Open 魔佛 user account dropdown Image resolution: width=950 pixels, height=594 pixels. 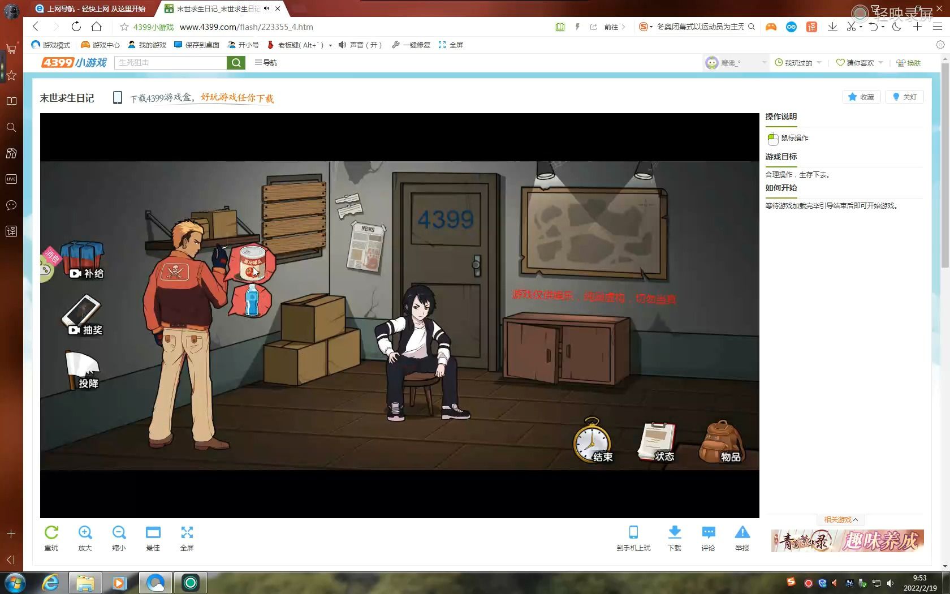click(736, 63)
